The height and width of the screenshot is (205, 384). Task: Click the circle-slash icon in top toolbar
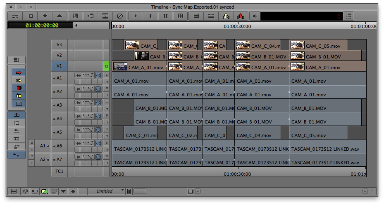pyautogui.click(x=120, y=16)
